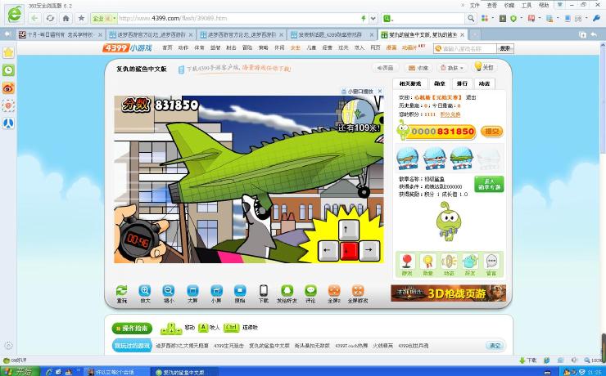
Task: Click the speech bubble 留言 panel icon
Action: (491, 264)
